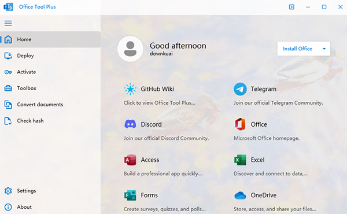Click the Telegram paper plane icon

point(240,89)
